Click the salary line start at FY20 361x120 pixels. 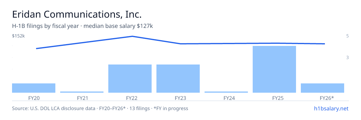36,48
